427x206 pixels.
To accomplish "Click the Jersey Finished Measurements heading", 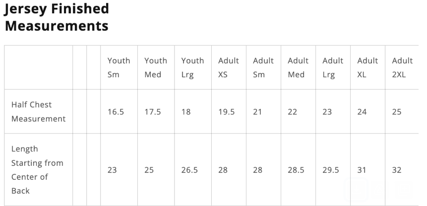I will tap(57, 17).
